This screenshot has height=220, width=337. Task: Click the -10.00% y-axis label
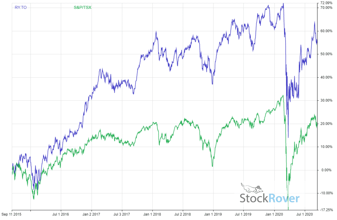(x=326, y=193)
